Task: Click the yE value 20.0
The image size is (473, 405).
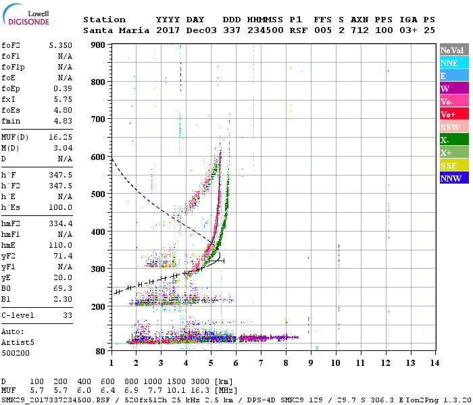Action: click(63, 278)
